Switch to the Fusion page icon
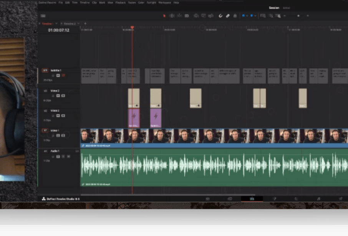The height and width of the screenshot is (236, 348). click(x=274, y=199)
